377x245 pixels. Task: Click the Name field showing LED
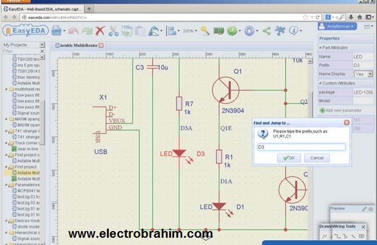pos(363,57)
